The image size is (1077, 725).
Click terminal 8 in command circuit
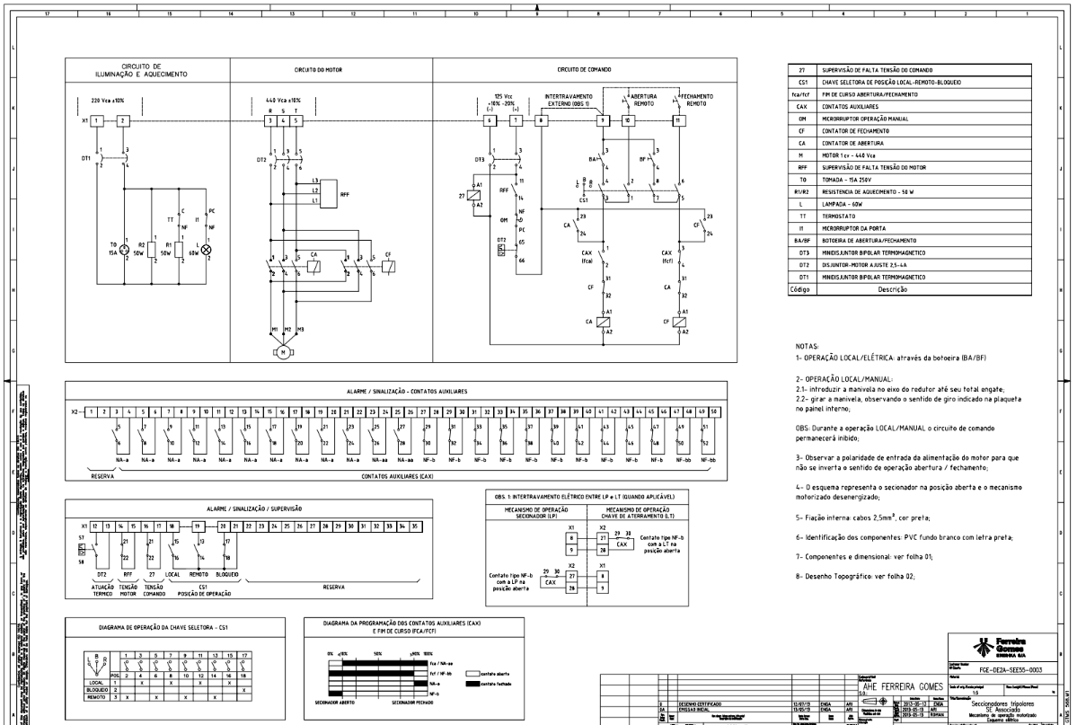pyautogui.click(x=542, y=119)
